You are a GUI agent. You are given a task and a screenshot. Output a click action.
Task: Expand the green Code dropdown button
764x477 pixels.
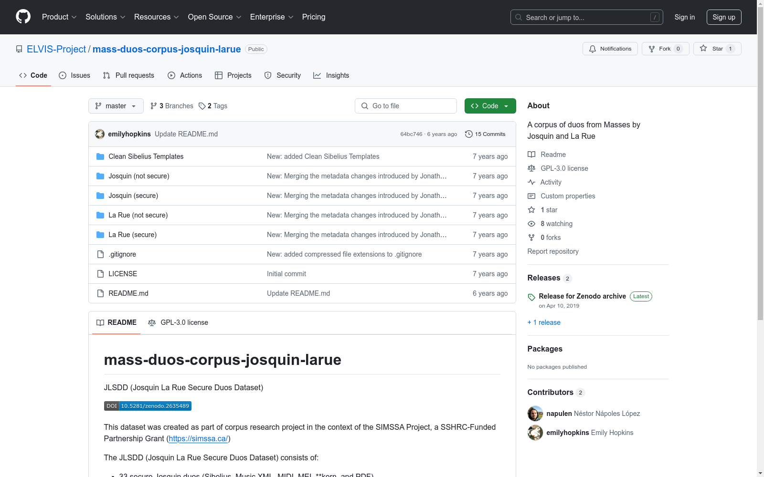tap(490, 106)
